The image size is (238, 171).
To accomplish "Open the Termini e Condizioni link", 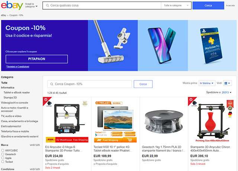I will [17, 67].
